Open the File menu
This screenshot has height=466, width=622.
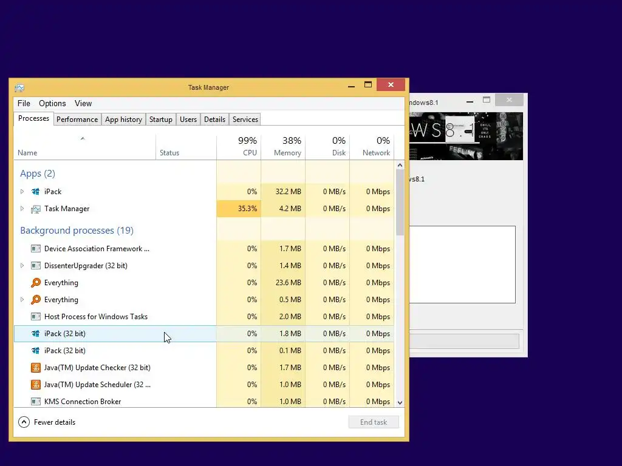(x=24, y=103)
